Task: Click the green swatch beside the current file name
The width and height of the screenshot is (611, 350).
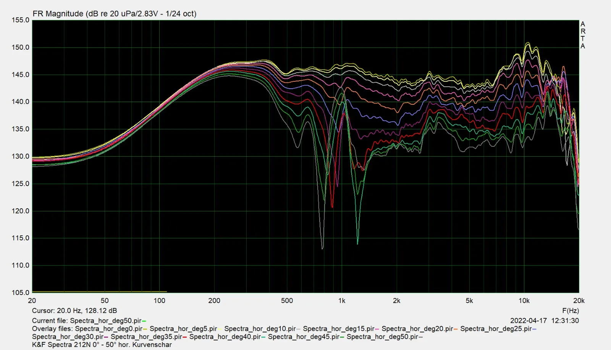Action: point(144,321)
